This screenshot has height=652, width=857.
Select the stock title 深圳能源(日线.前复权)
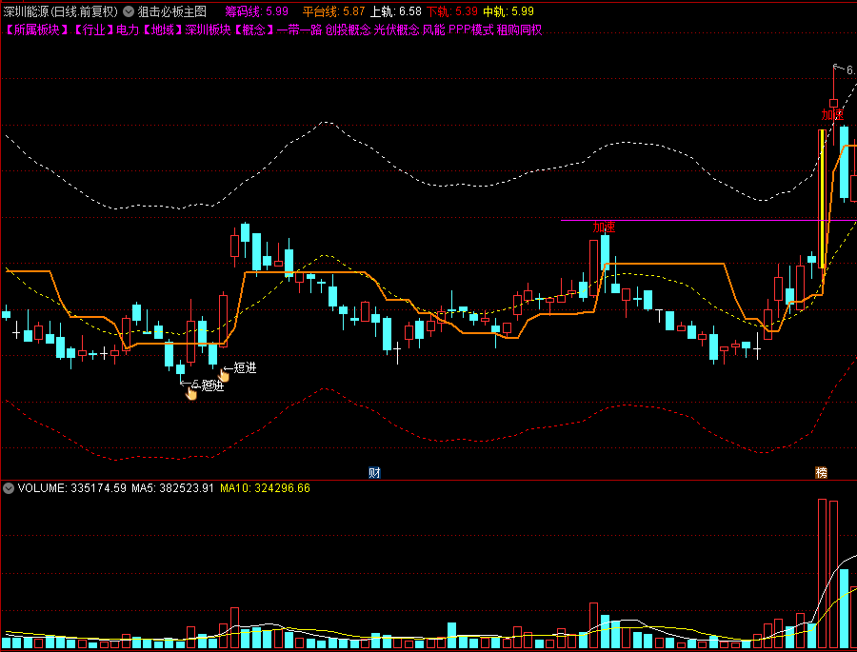pos(61,11)
